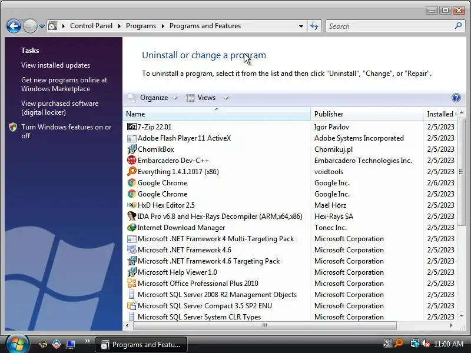
Task: Click the Control Panel breadcrumb
Action: tap(91, 26)
